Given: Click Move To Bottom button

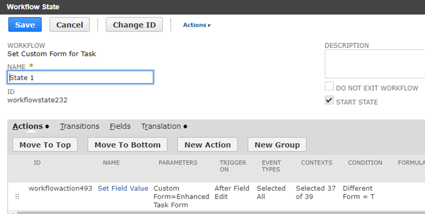Looking at the screenshot, I should point(127,145).
